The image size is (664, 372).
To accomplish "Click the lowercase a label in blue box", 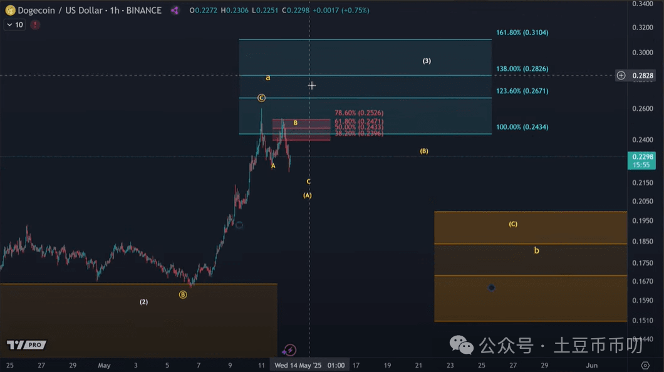I will 267,78.
